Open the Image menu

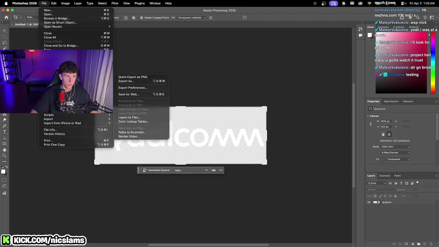click(x=65, y=3)
